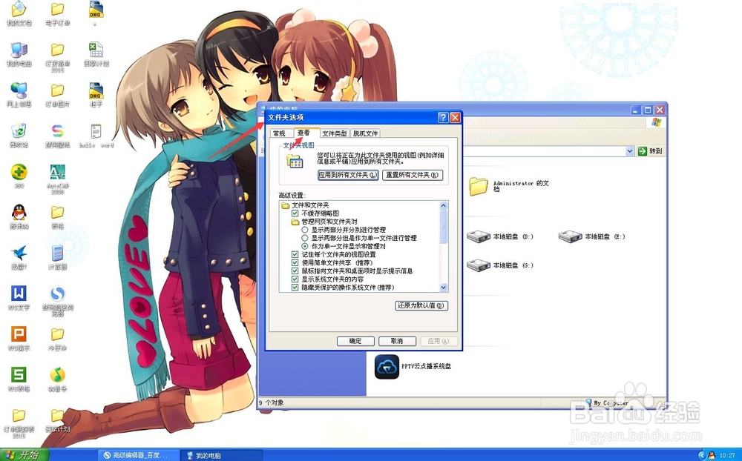Viewport: 742px width, 461px height.
Task: Select radio 显示两部分并分别进行管理
Action: coord(305,230)
